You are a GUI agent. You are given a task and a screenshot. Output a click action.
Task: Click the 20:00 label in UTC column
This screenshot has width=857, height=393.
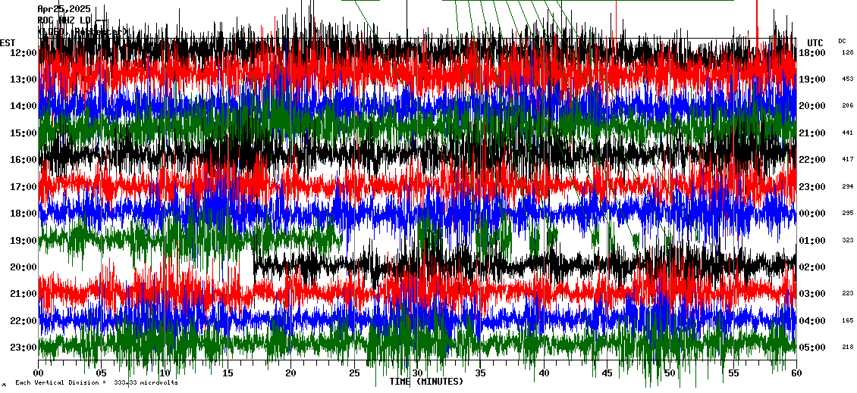tap(811, 106)
